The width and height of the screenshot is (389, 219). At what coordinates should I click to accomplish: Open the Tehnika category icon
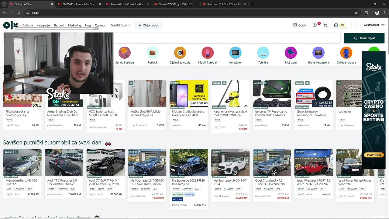coord(263,53)
